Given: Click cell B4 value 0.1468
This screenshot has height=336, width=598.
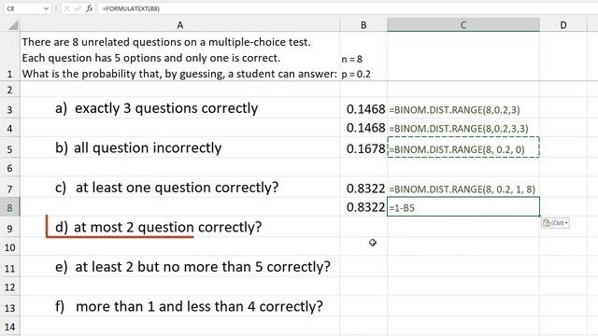Looking at the screenshot, I should (363, 129).
